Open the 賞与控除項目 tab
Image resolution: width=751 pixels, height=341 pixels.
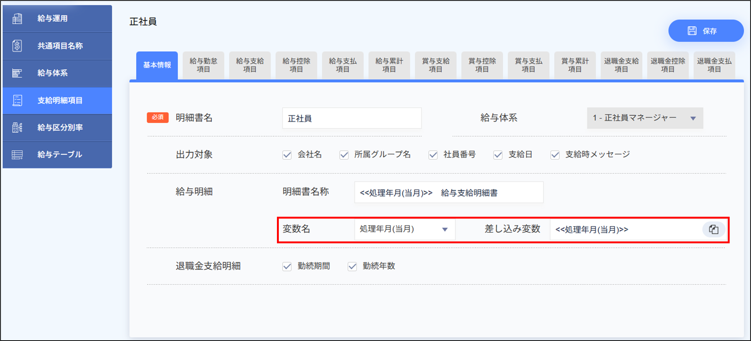482,65
